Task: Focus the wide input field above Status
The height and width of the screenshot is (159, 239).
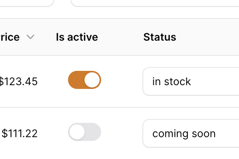Action: pyautogui.click(x=154, y=2)
